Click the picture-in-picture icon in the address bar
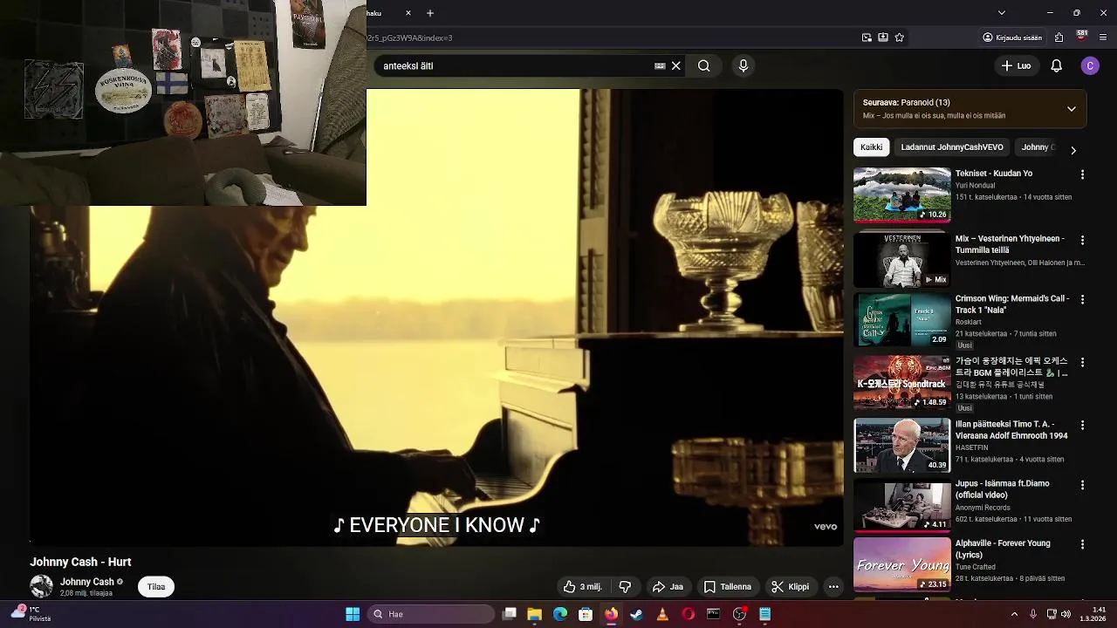1117x628 pixels. click(x=867, y=38)
